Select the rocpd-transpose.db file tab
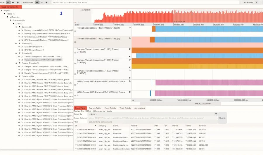 tap(10, 6)
